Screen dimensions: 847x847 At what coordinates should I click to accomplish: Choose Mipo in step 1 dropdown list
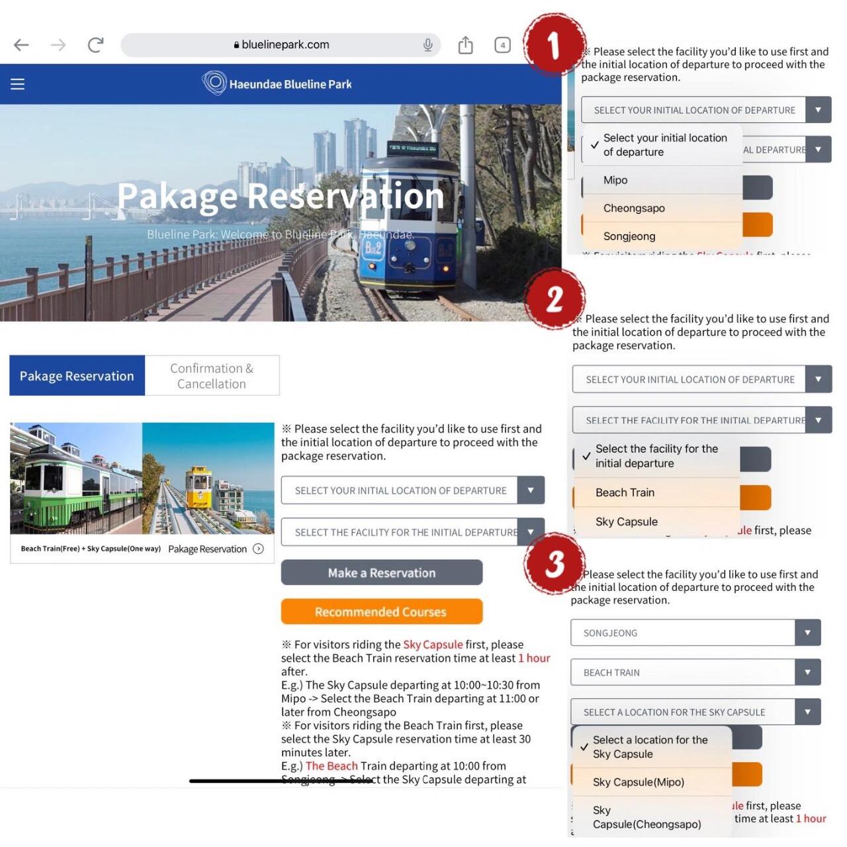click(662, 180)
